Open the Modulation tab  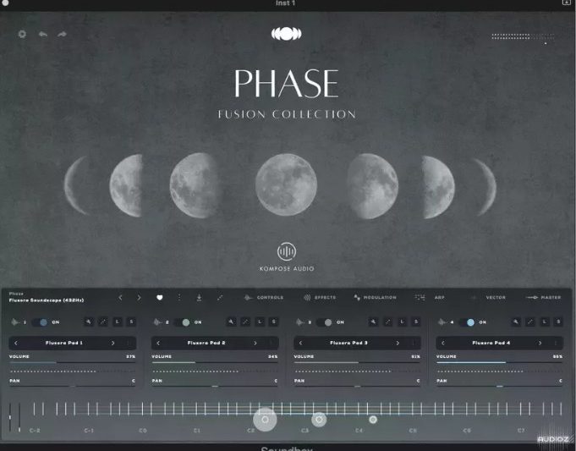(375, 297)
